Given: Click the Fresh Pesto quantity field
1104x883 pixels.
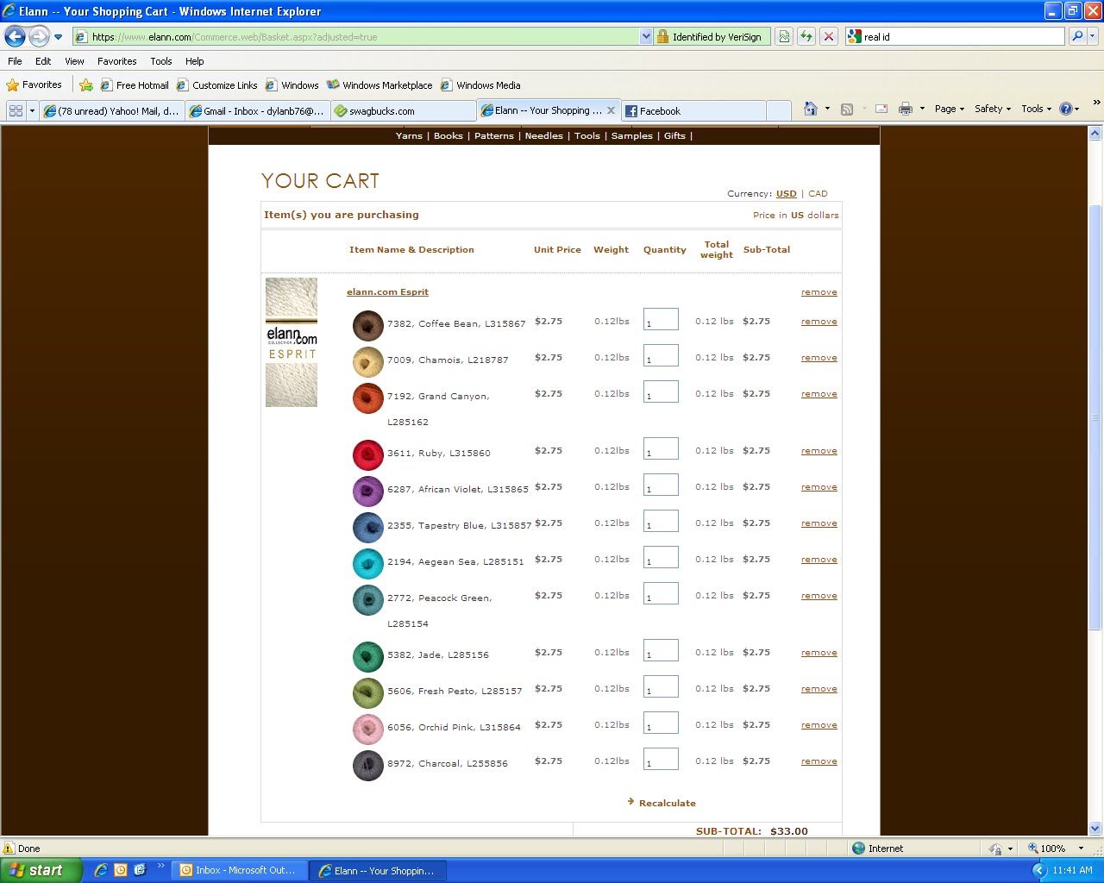Looking at the screenshot, I should coord(661,686).
